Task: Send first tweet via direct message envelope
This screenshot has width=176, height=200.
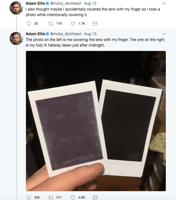Action: pyautogui.click(x=95, y=24)
